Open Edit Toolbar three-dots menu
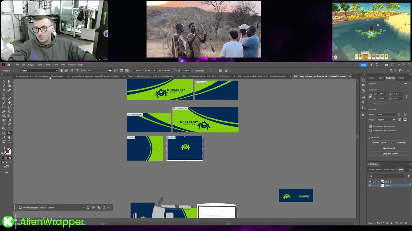 pos(6,172)
